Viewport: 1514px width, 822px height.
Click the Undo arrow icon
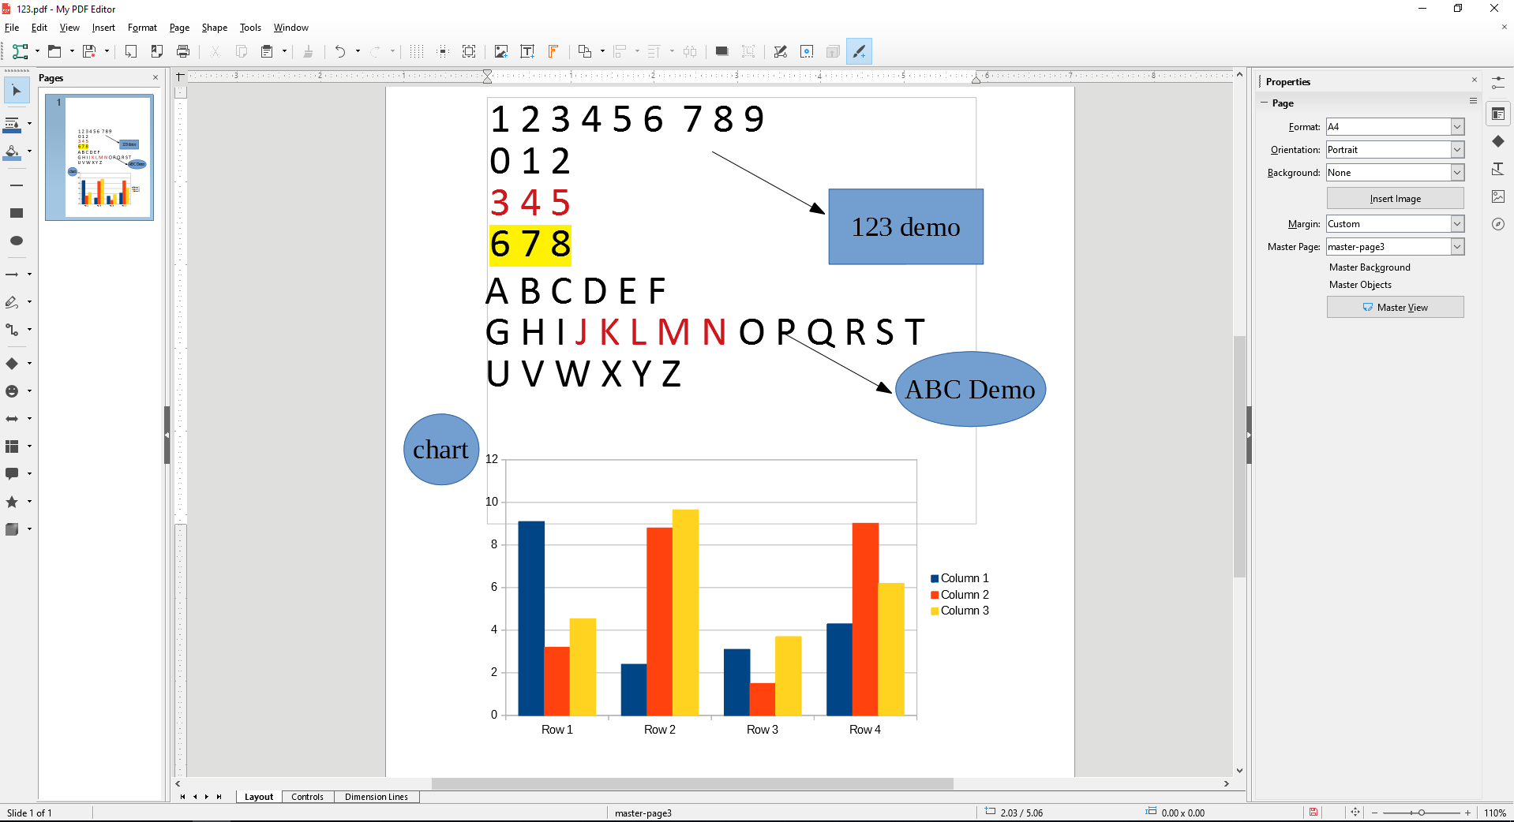click(x=339, y=52)
